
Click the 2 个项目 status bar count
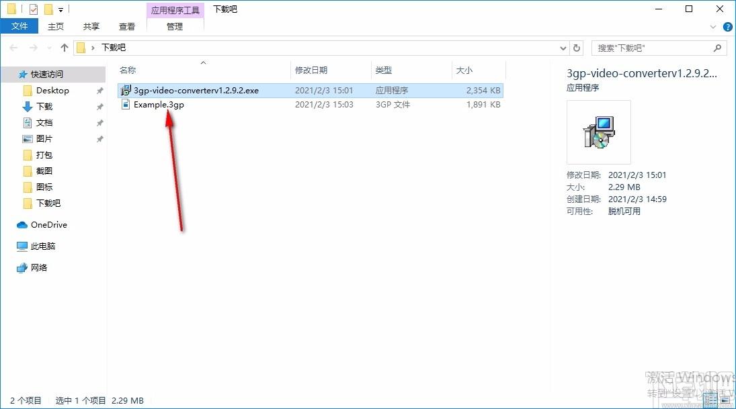pyautogui.click(x=26, y=400)
